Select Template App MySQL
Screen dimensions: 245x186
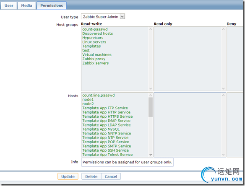[101, 129]
